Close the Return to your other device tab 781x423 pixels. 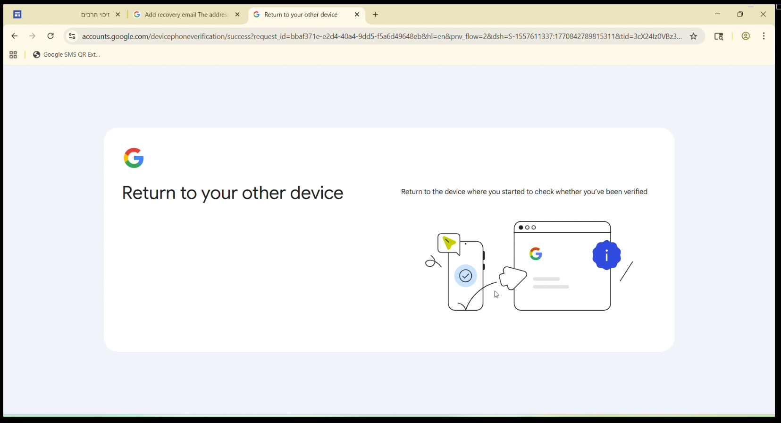coord(357,15)
